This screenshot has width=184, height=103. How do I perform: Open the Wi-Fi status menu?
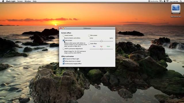coord(167,1)
